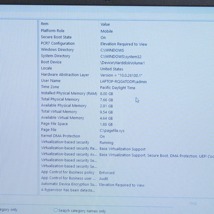Click the value '2.91 GB'

tap(106, 106)
